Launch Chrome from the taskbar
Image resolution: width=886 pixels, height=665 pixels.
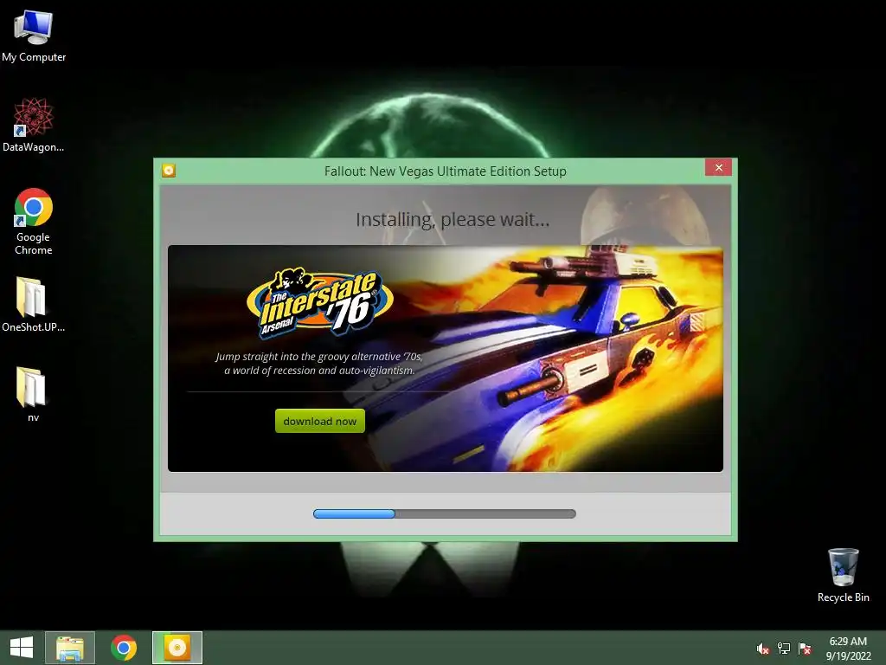pos(124,648)
